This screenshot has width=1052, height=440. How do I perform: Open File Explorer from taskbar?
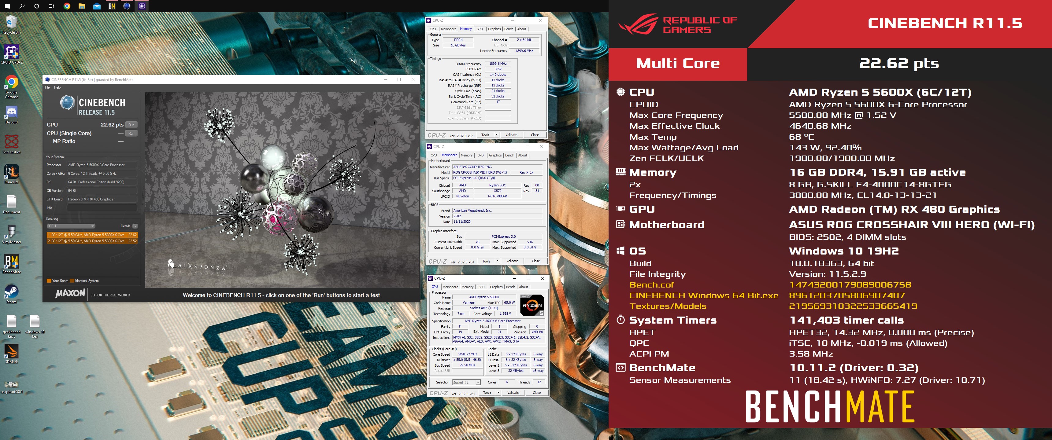(82, 6)
